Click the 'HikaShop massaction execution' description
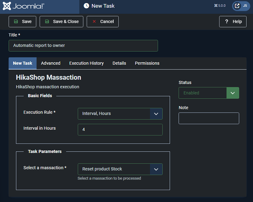Image resolution: width=253 pixels, height=202 pixels. click(x=47, y=87)
